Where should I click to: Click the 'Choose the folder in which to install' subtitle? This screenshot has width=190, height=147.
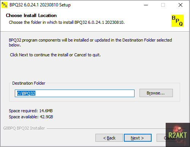(x=67, y=22)
